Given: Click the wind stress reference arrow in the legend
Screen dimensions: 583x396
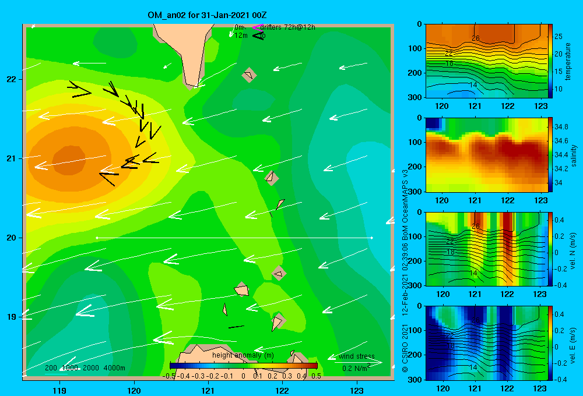Looking at the screenshot, I should [x=358, y=362].
